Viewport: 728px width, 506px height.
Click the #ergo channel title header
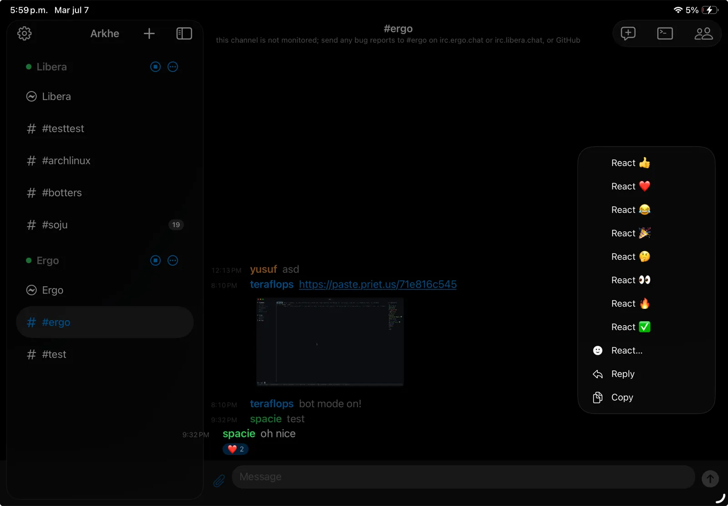click(398, 29)
